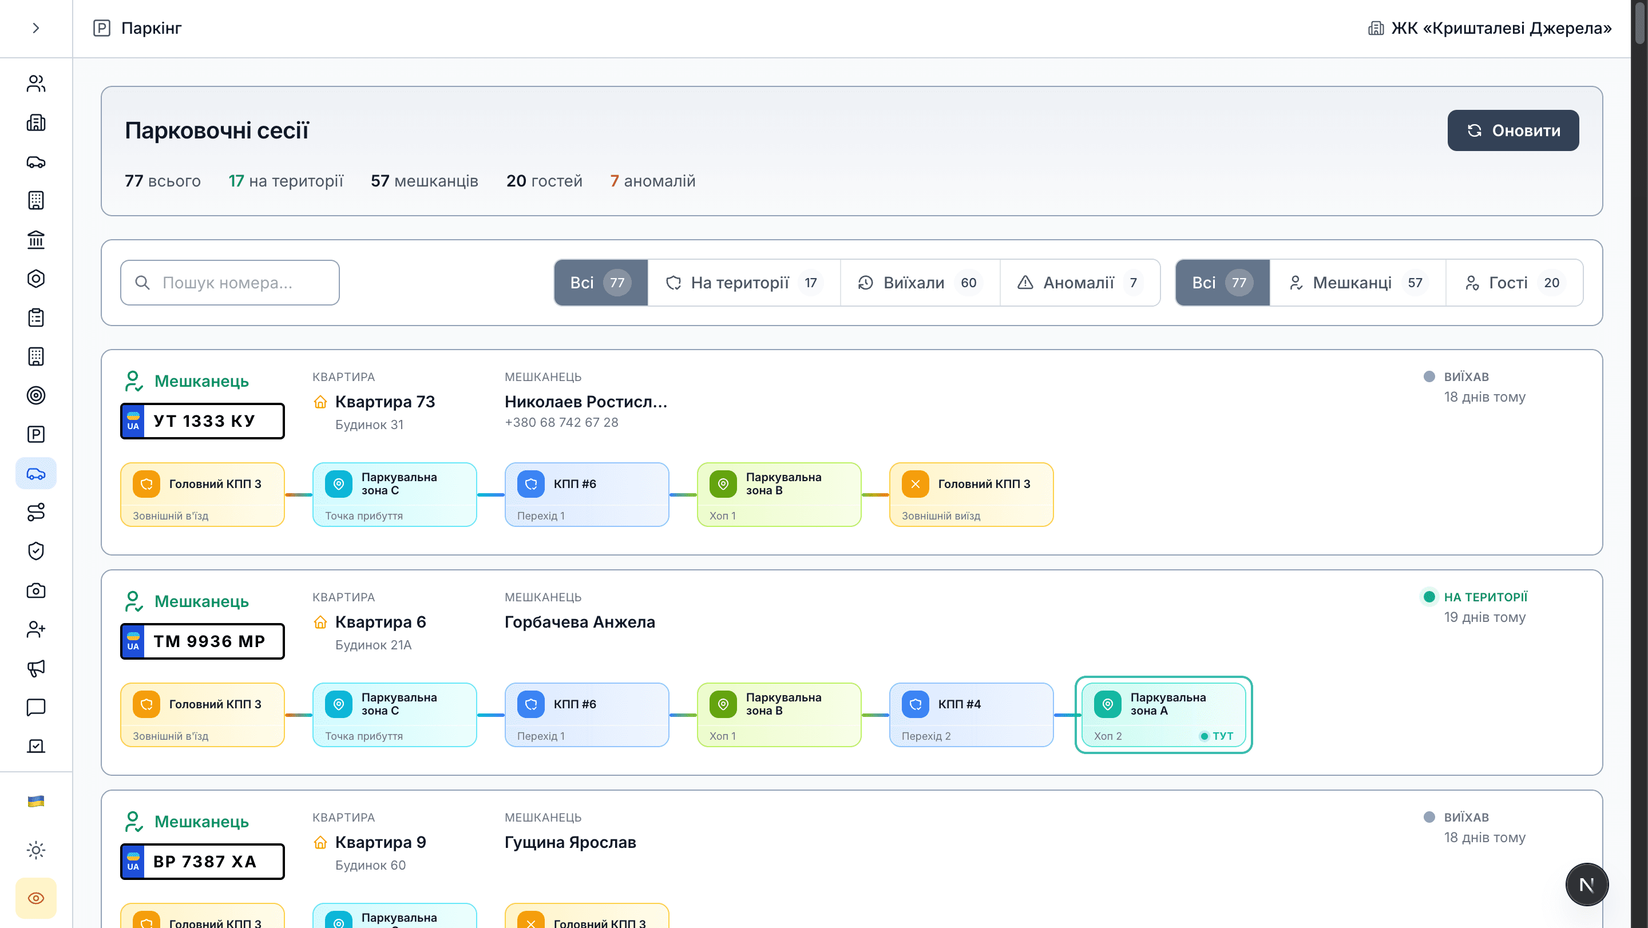Click Зовнішній в'їзд step for УТ 1333 КУ
This screenshot has height=928, width=1648.
tap(202, 494)
